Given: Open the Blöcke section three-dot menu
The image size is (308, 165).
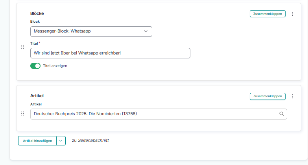Looking at the screenshot, I should click(x=292, y=14).
